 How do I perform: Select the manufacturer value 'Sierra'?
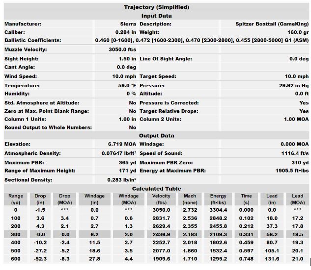(128, 24)
